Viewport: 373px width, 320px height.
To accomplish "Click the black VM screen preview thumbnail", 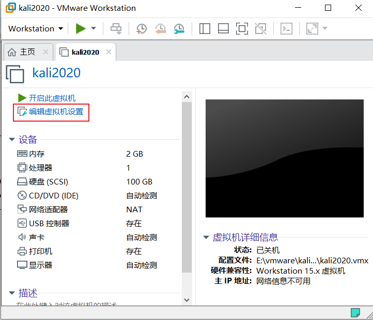I will click(285, 158).
